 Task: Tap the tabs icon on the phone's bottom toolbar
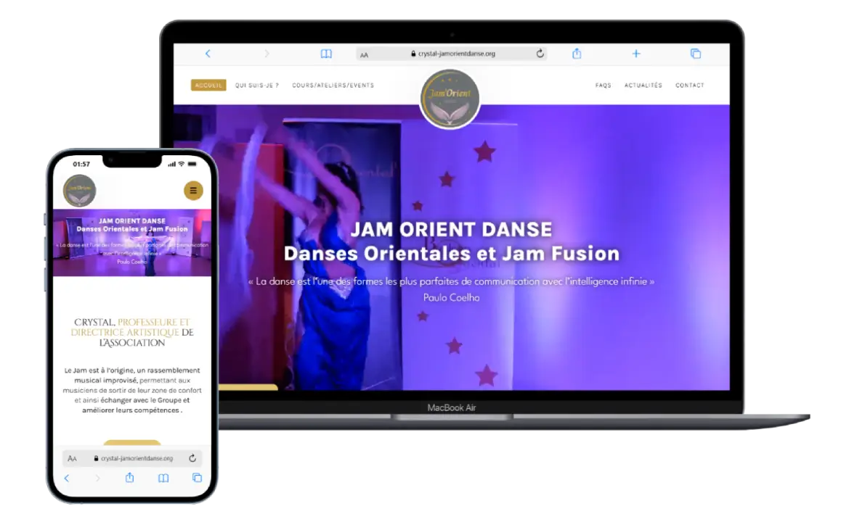tap(197, 478)
